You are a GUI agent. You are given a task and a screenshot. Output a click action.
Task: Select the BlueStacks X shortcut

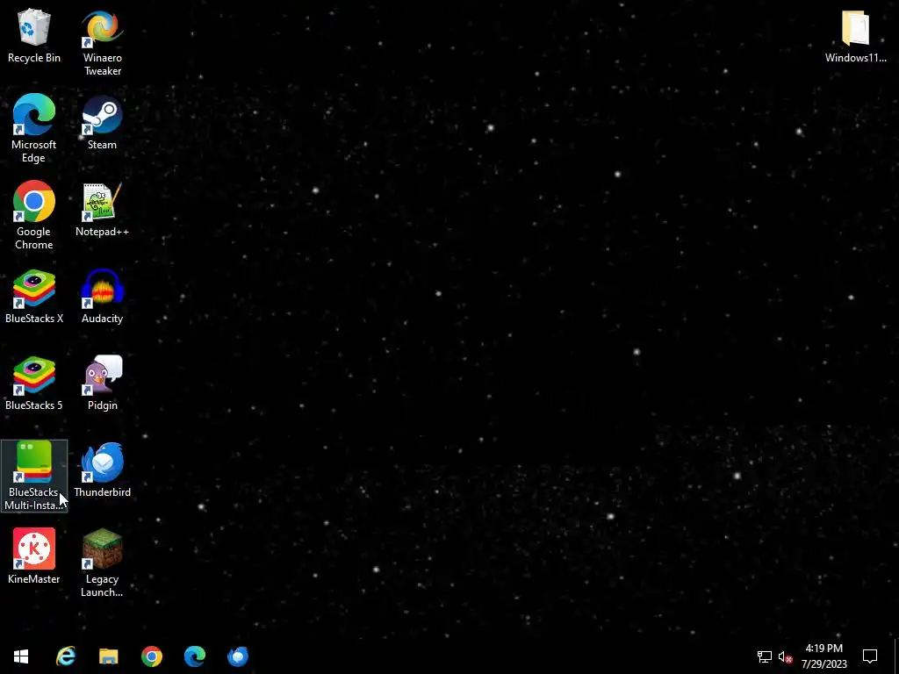click(x=34, y=297)
